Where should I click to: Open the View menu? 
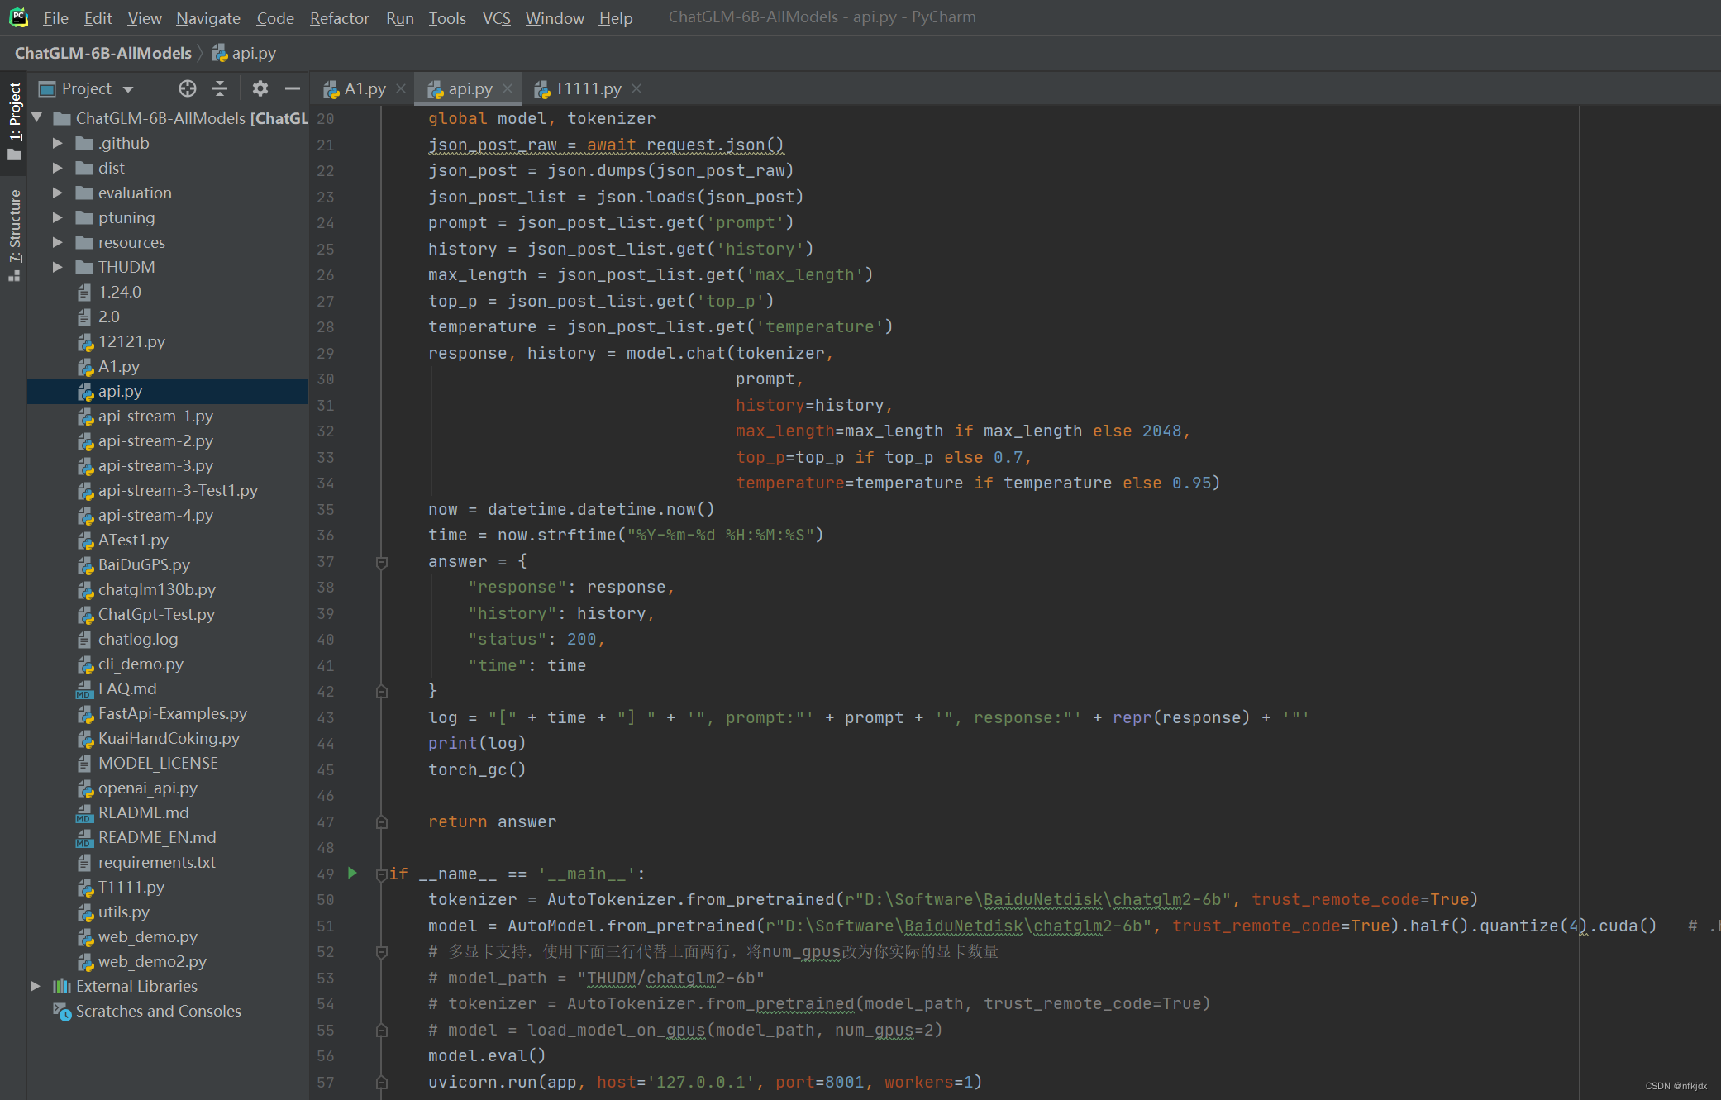(x=145, y=17)
